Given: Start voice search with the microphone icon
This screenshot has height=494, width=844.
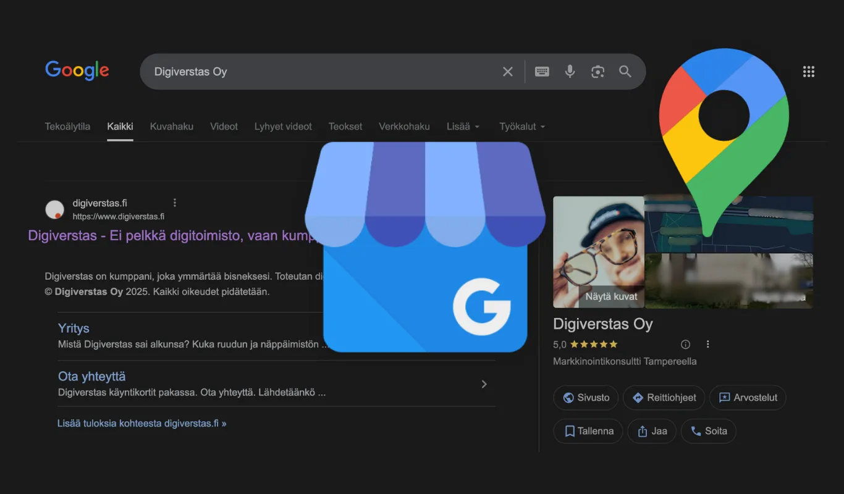Looking at the screenshot, I should 570,72.
